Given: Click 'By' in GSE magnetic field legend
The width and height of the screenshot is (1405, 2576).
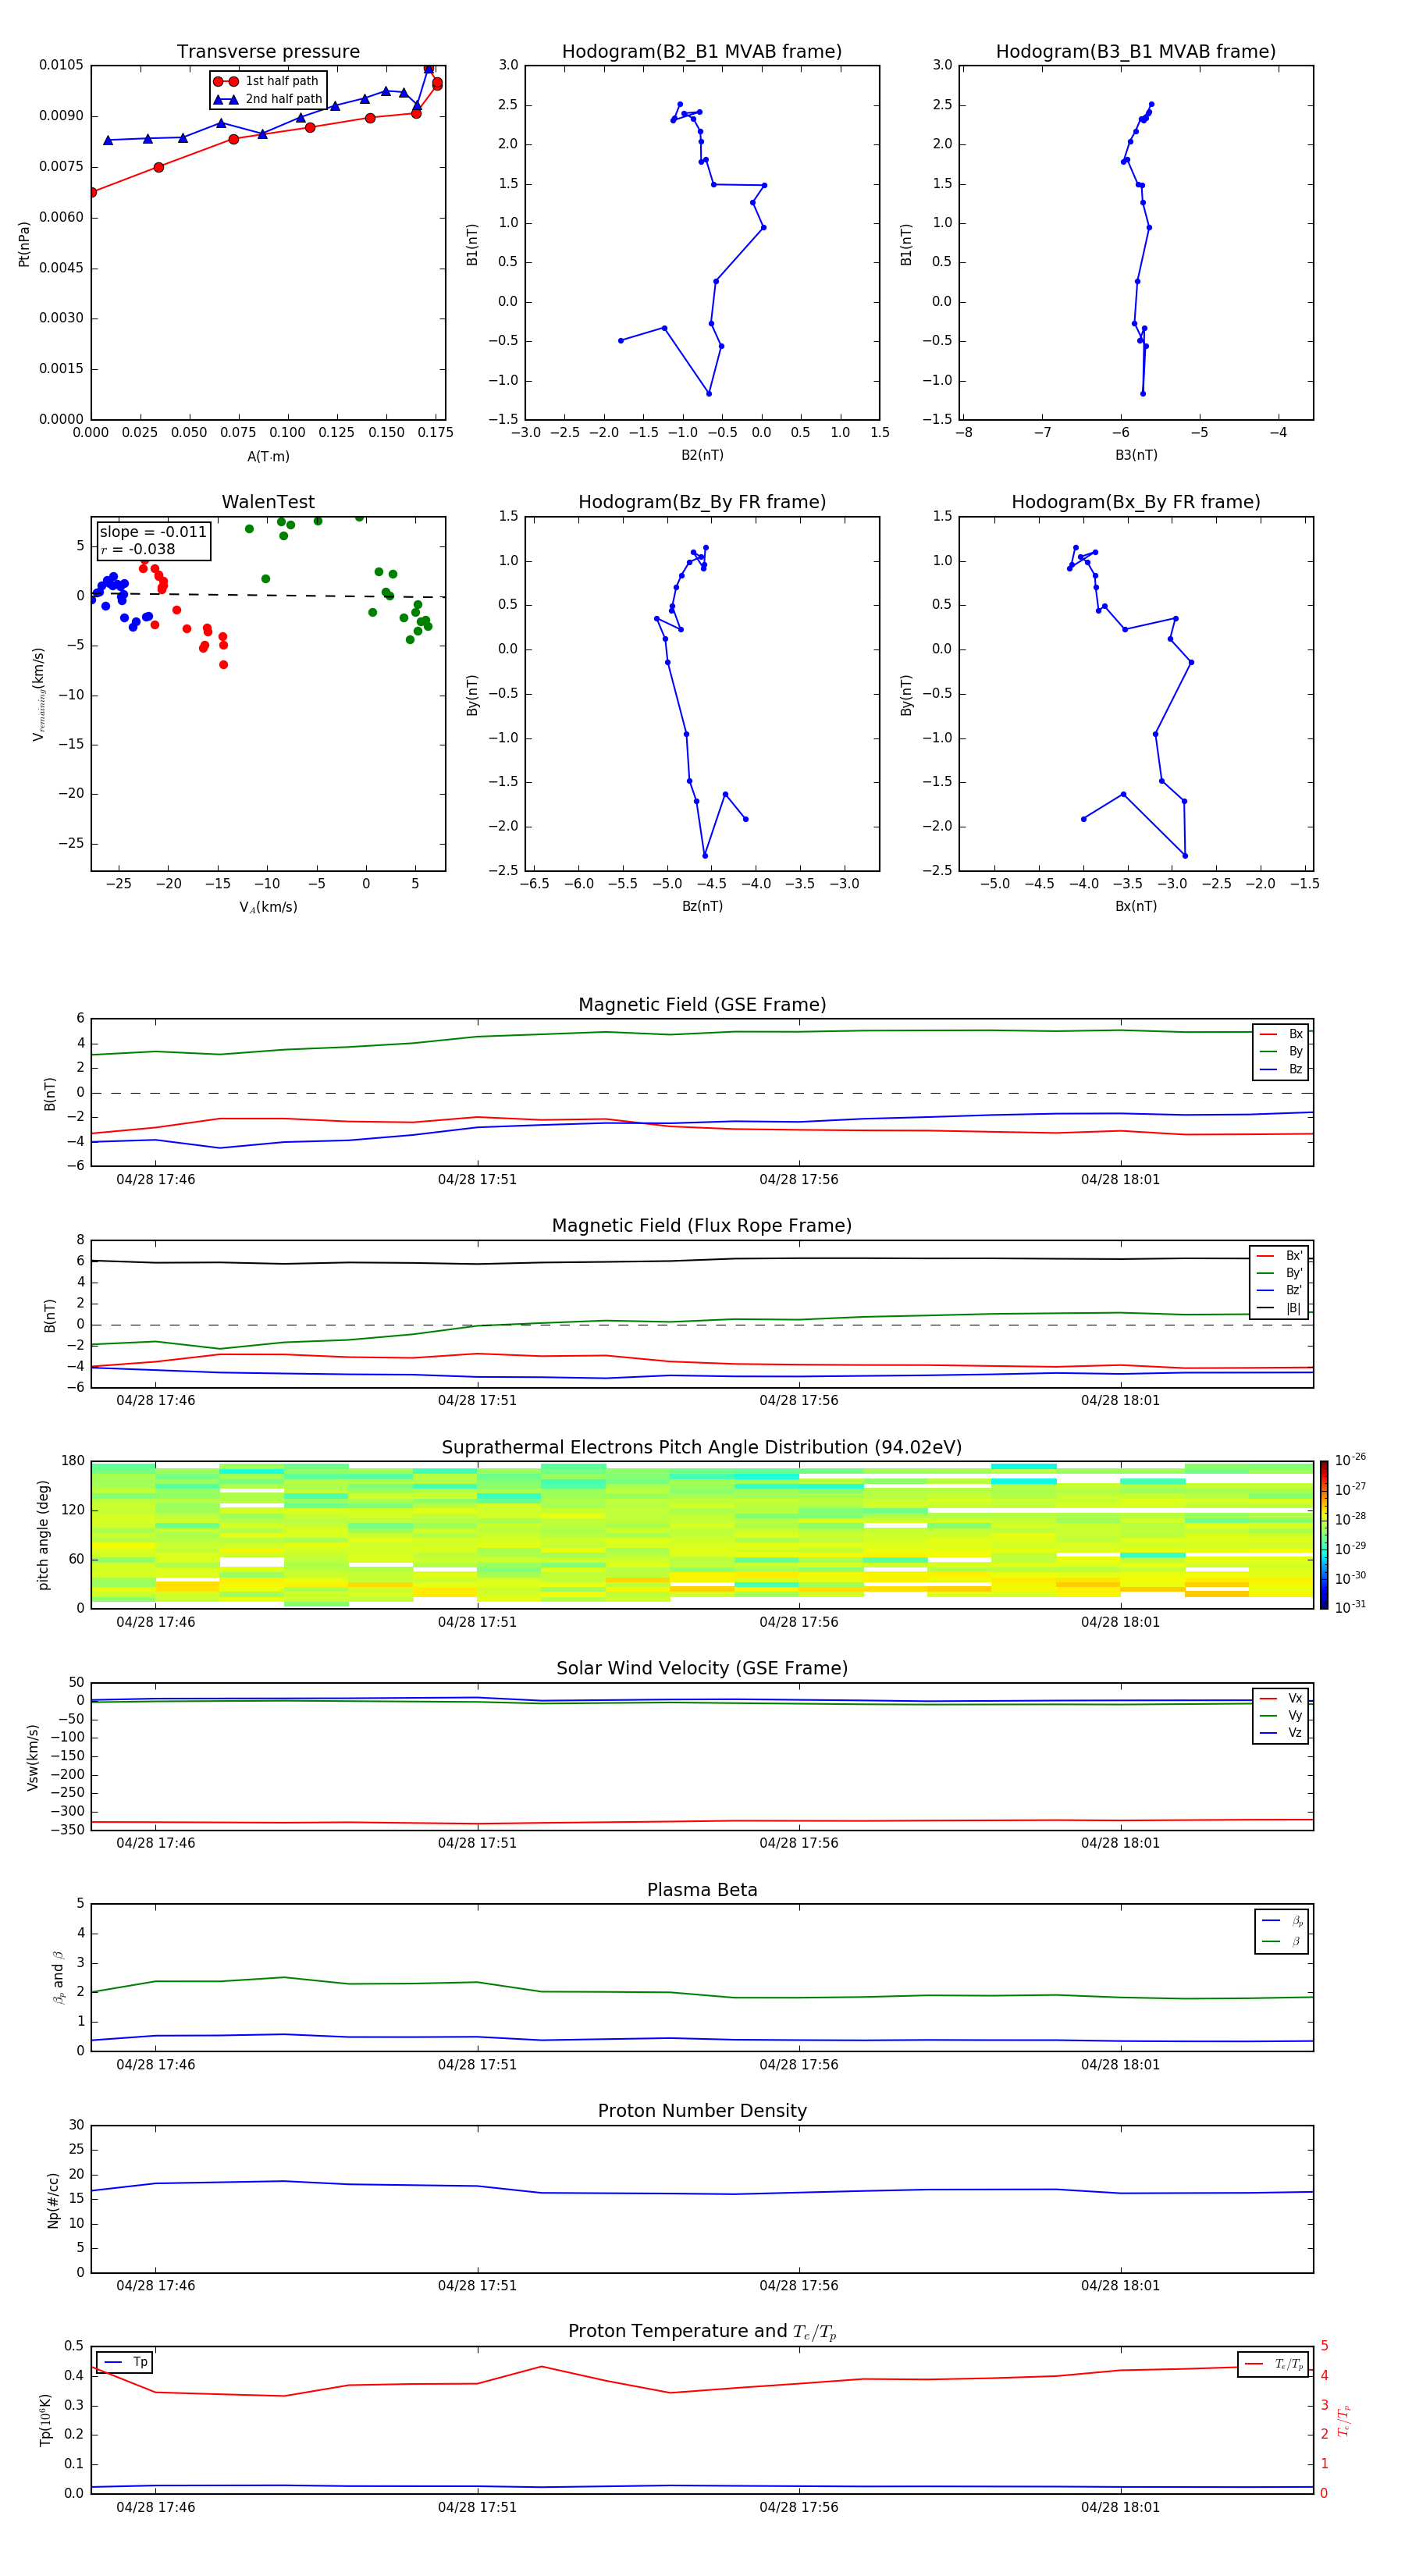Looking at the screenshot, I should (1296, 1052).
